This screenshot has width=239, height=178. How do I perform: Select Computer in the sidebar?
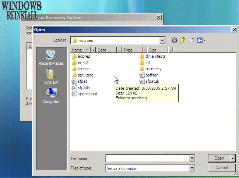point(51,96)
